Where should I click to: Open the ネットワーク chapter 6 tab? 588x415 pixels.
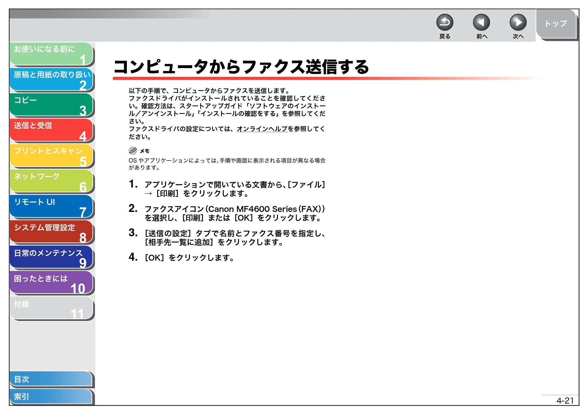51,181
